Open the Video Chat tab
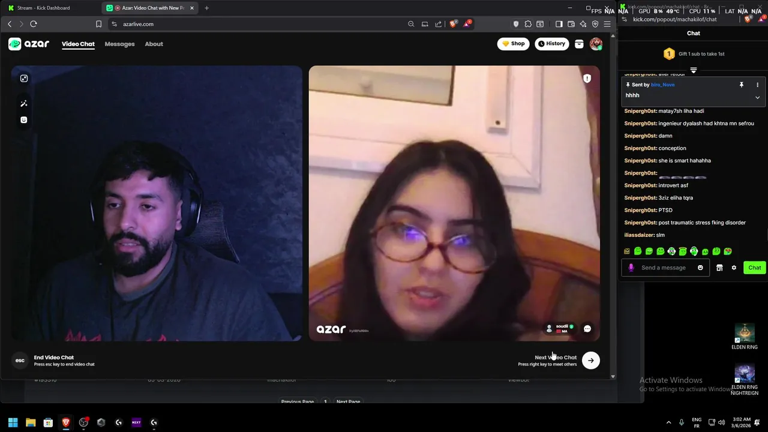768x432 pixels. click(x=78, y=44)
